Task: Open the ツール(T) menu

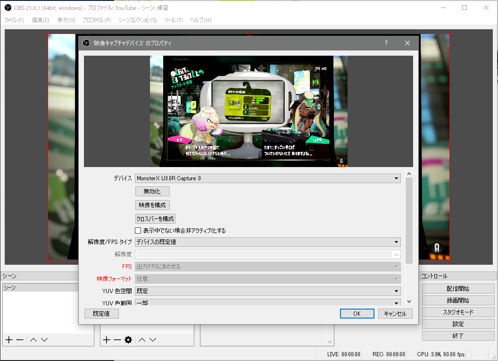Action: point(173,20)
